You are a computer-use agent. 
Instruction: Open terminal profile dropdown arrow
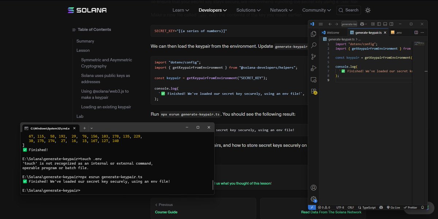(x=92, y=128)
